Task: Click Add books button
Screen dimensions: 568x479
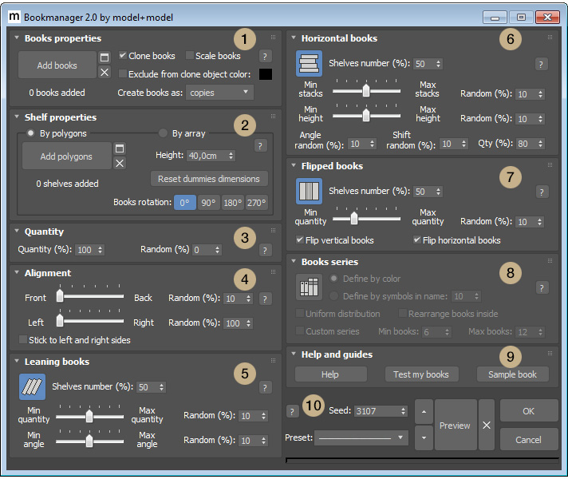Action: [57, 65]
